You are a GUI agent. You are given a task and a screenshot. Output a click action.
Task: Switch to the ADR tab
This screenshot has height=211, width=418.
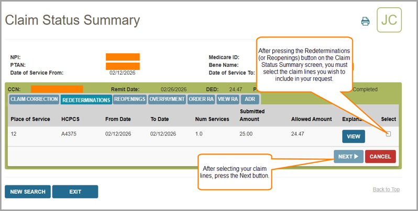click(250, 99)
